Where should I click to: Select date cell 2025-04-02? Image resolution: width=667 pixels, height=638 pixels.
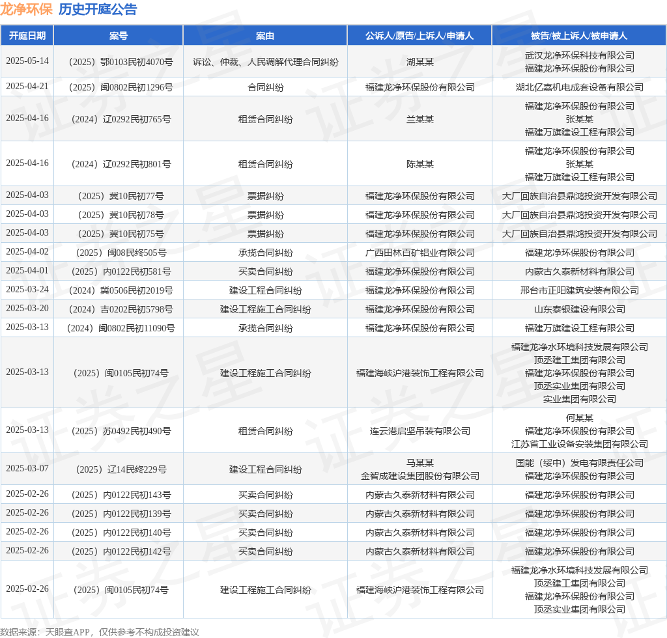27,252
